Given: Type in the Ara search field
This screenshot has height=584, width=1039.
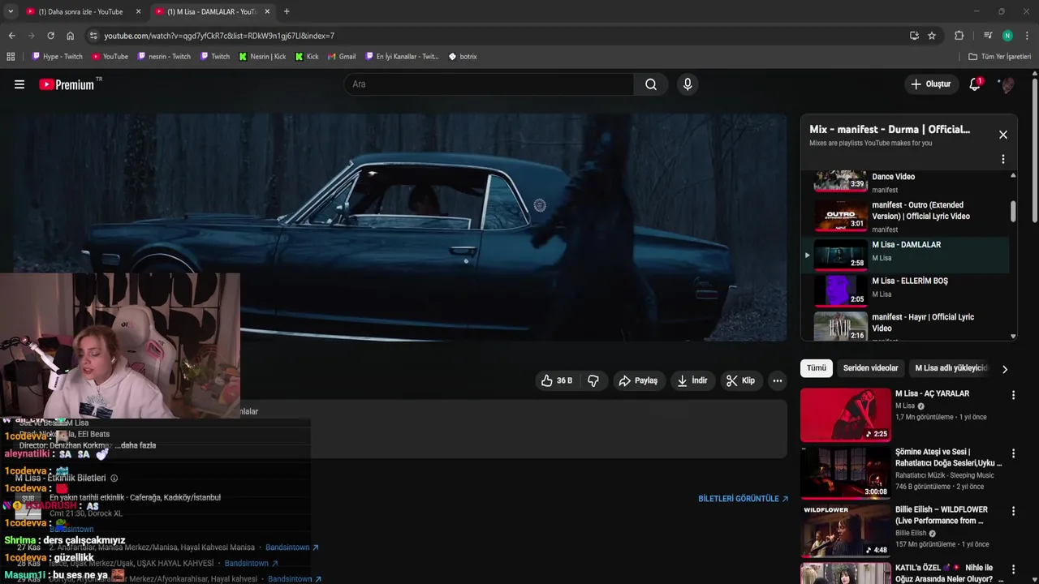Looking at the screenshot, I should click(x=489, y=84).
